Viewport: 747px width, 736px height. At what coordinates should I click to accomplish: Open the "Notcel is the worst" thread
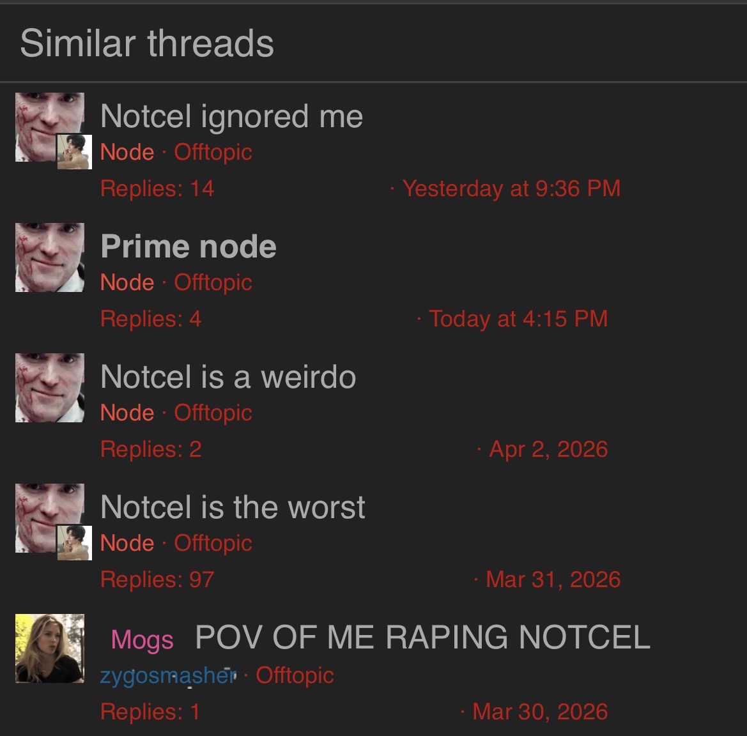coord(233,507)
